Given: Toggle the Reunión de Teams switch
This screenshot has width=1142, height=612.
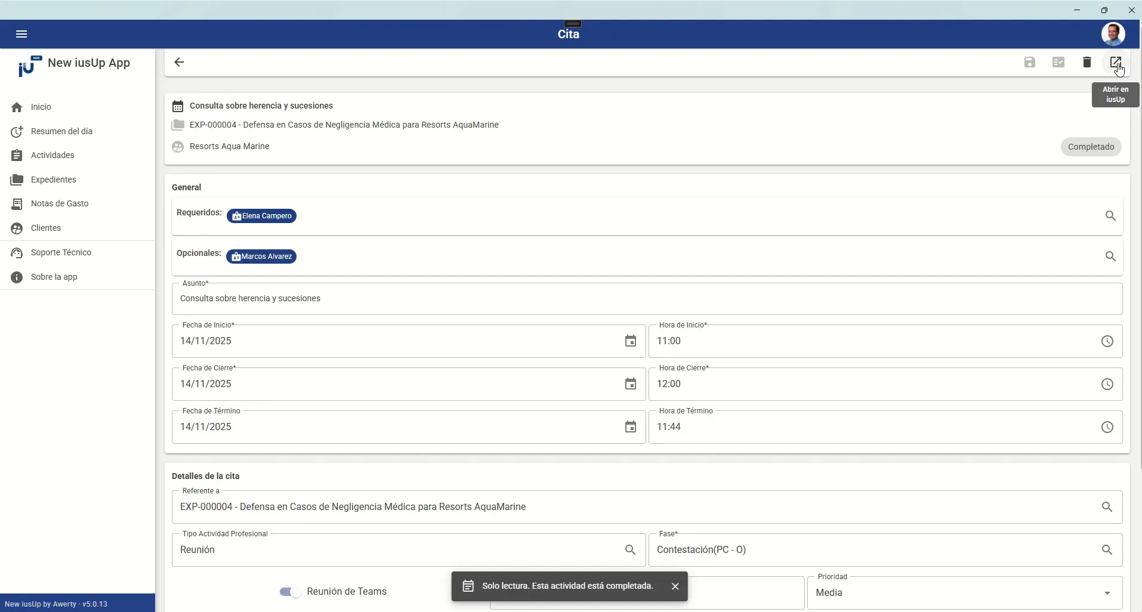Looking at the screenshot, I should pyautogui.click(x=291, y=592).
